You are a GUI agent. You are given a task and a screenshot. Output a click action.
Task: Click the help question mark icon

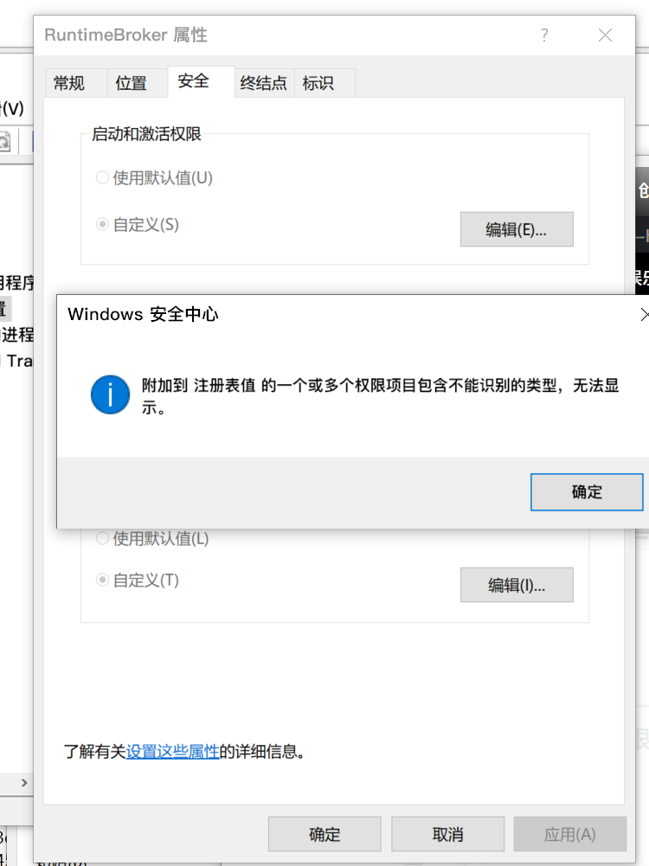pos(544,35)
